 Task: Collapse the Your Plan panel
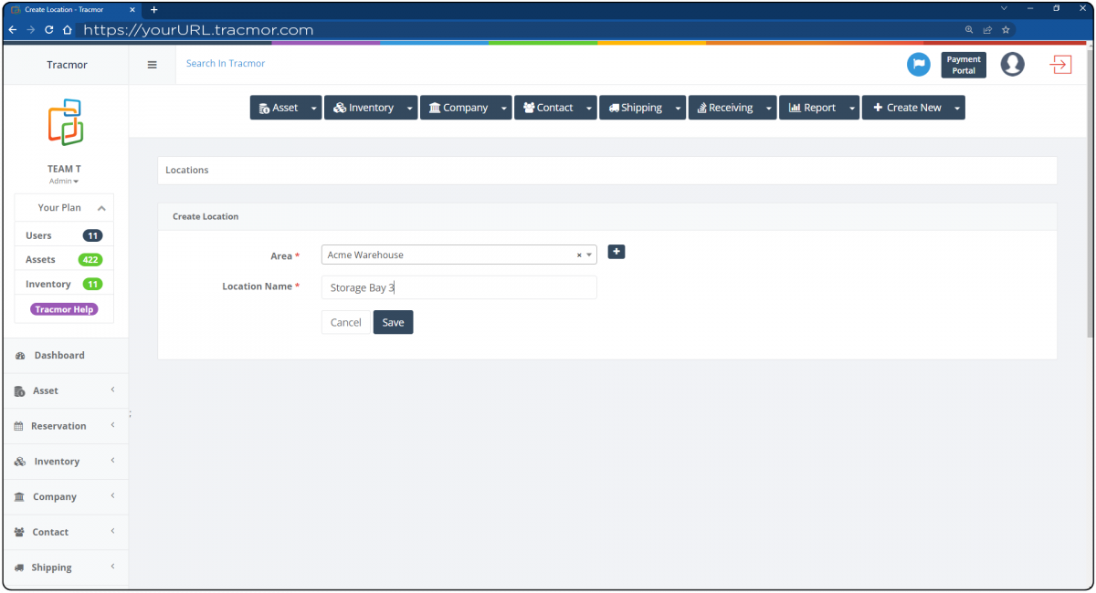tap(103, 207)
